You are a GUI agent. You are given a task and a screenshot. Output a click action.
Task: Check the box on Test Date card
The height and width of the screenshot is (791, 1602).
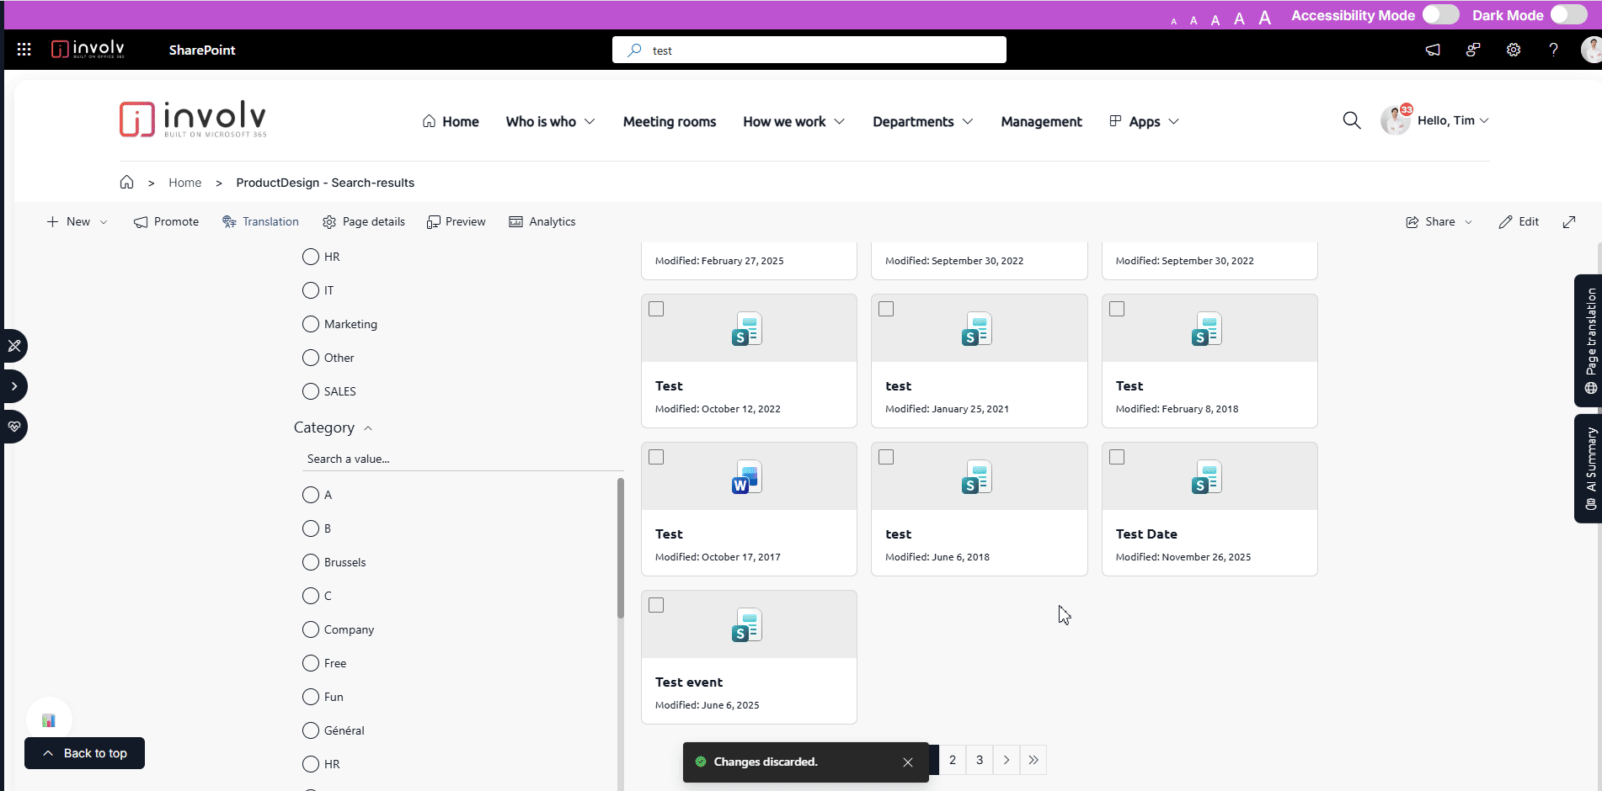click(1117, 457)
